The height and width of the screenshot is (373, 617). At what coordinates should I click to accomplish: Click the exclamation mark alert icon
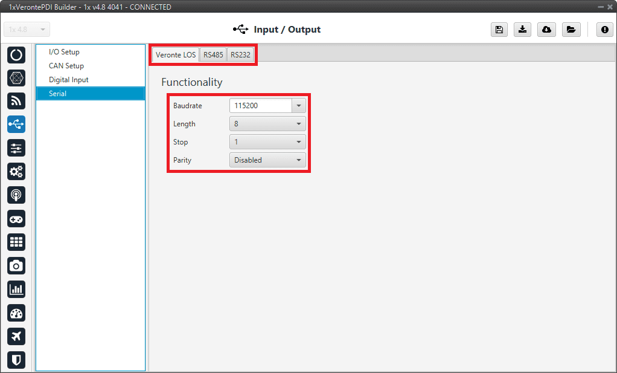[x=604, y=30]
